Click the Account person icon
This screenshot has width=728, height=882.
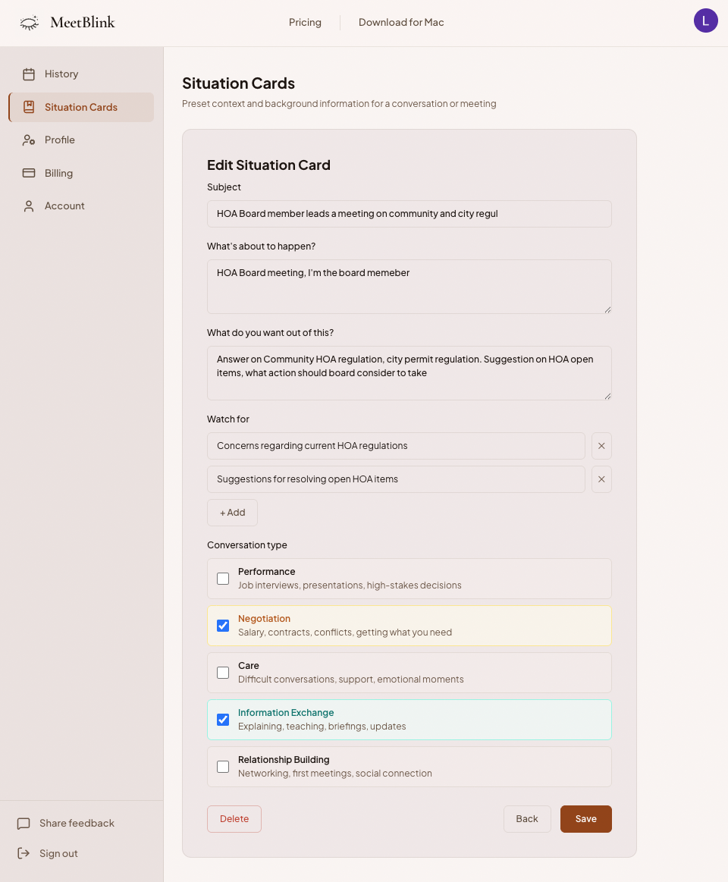tap(29, 206)
